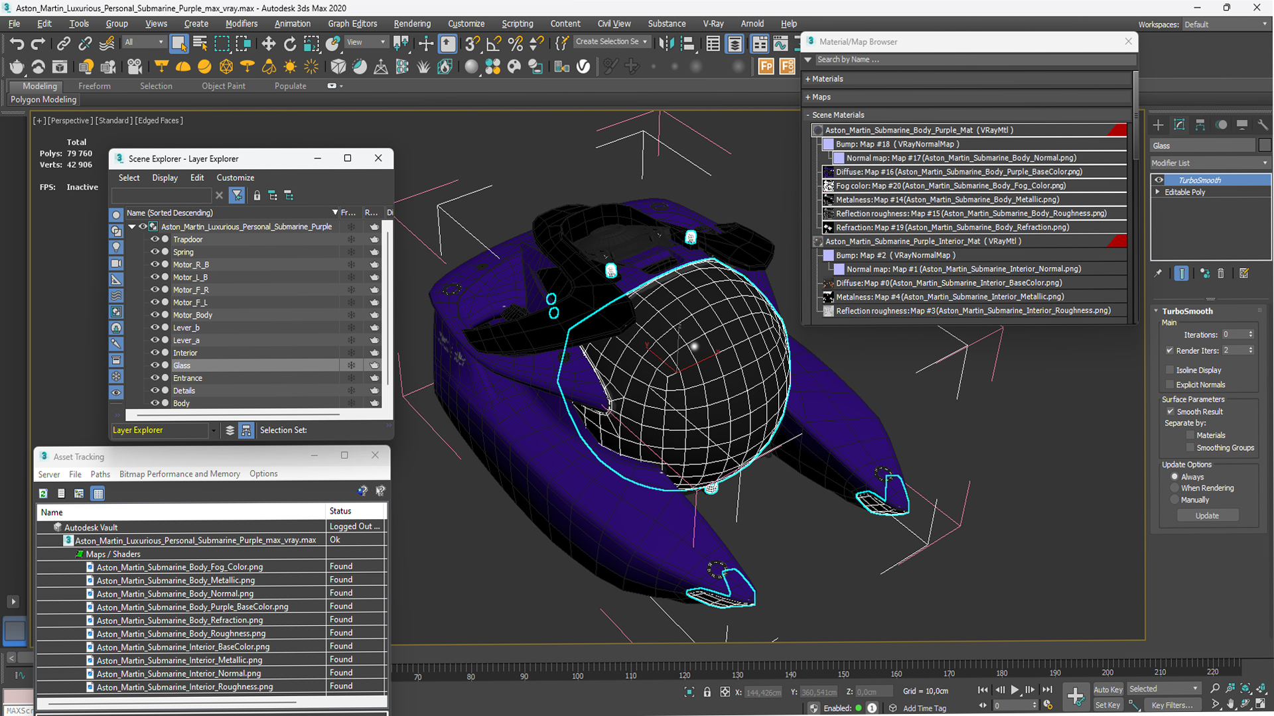Open the Layer Explorer type dropdown
This screenshot has height=716, width=1274.
pos(213,430)
